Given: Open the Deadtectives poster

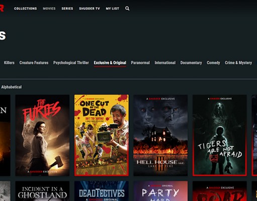Looking at the screenshot, I should click(x=102, y=191).
